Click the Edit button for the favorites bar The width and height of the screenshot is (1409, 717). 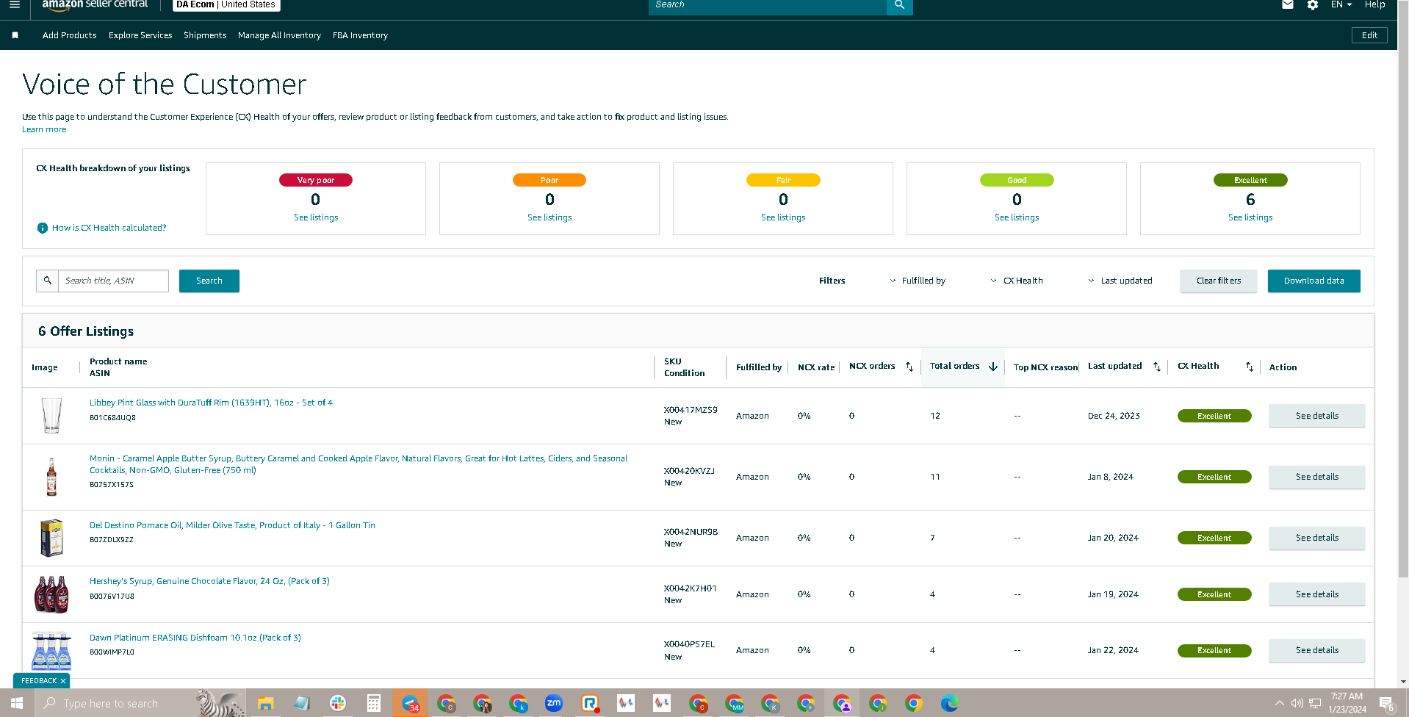[1370, 35]
